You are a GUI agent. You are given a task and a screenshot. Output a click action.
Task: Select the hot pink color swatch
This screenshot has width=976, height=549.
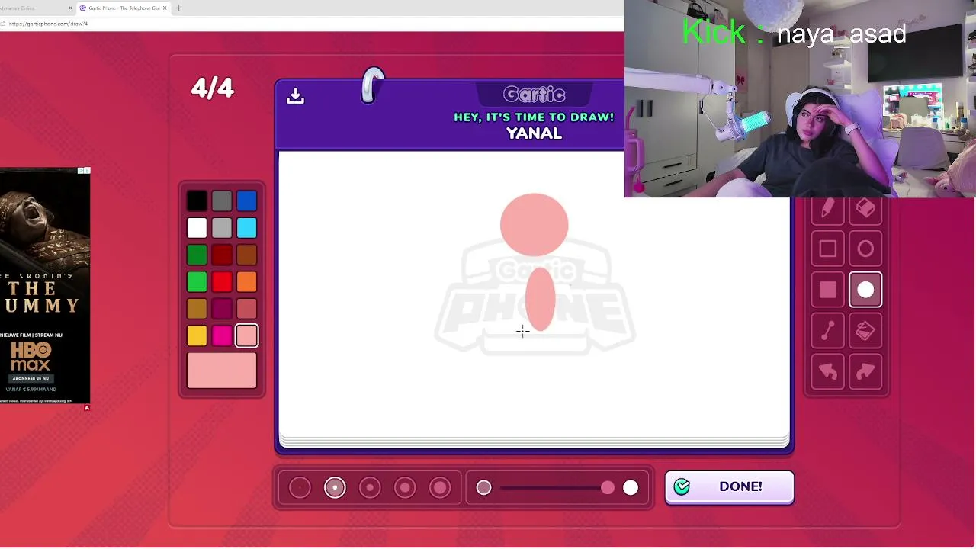pyautogui.click(x=221, y=335)
